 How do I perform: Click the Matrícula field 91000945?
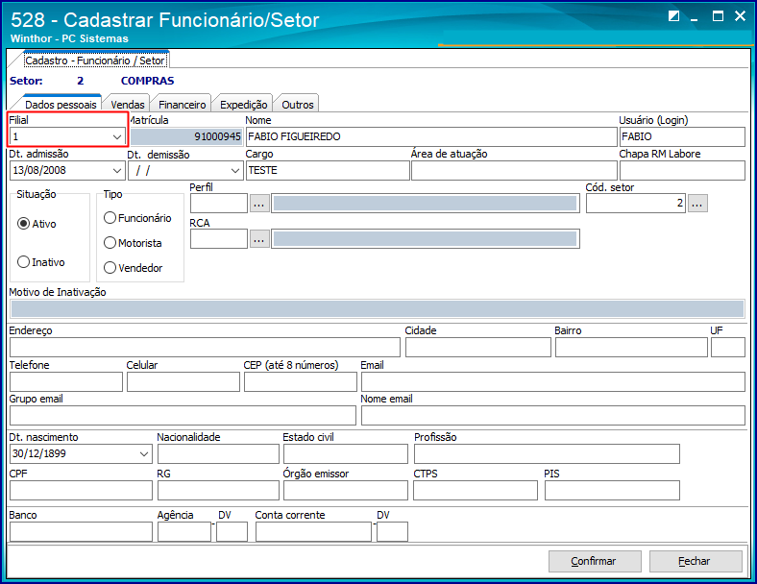pyautogui.click(x=185, y=136)
